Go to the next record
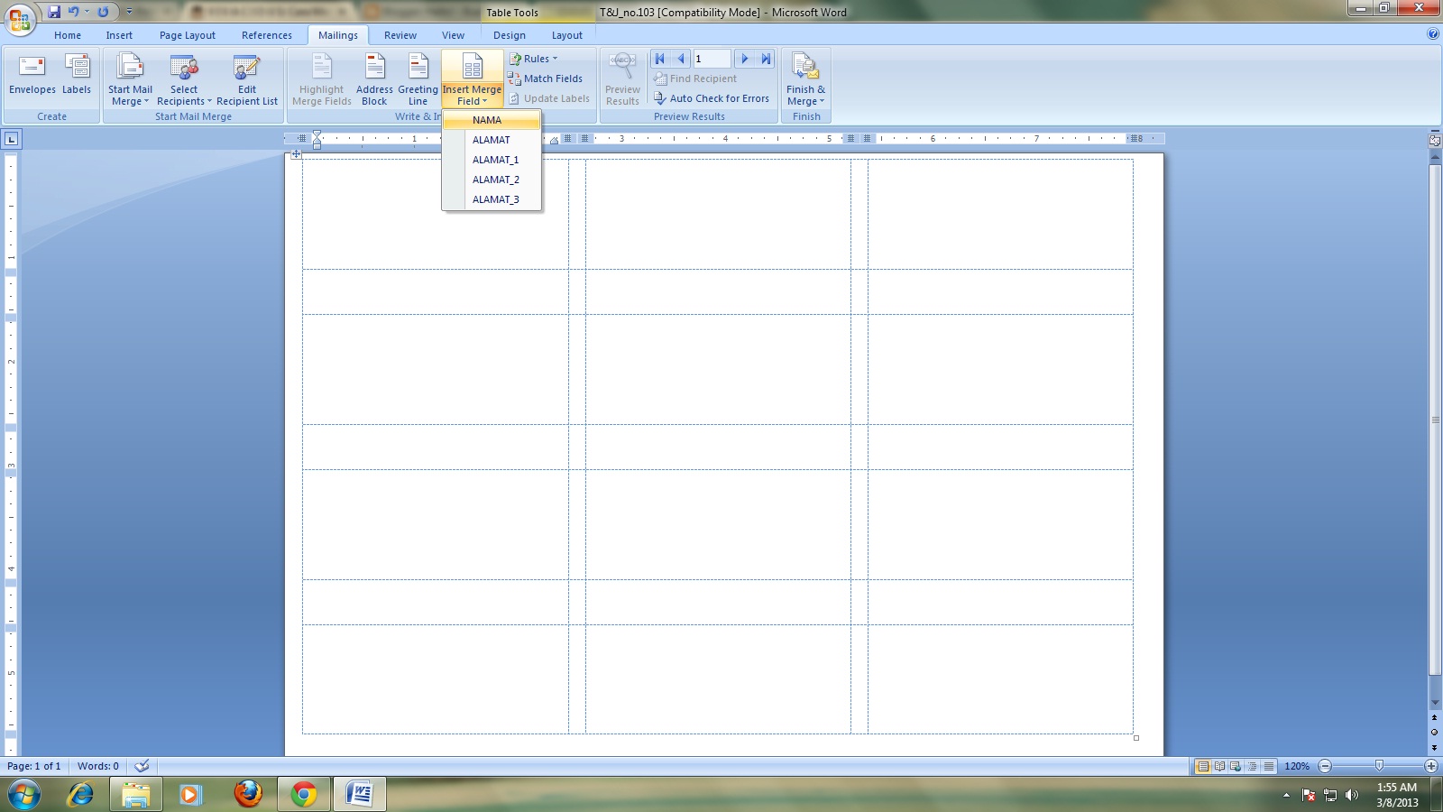1443x812 pixels. click(745, 59)
